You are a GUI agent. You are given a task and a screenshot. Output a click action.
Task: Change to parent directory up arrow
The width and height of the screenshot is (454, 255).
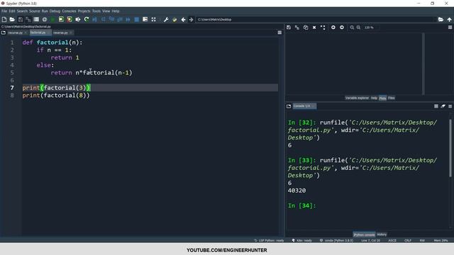point(449,19)
